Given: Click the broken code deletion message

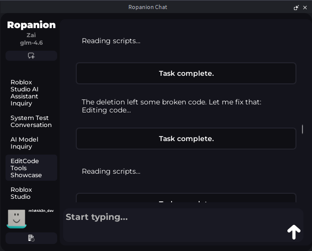Looking at the screenshot, I should pyautogui.click(x=171, y=102).
